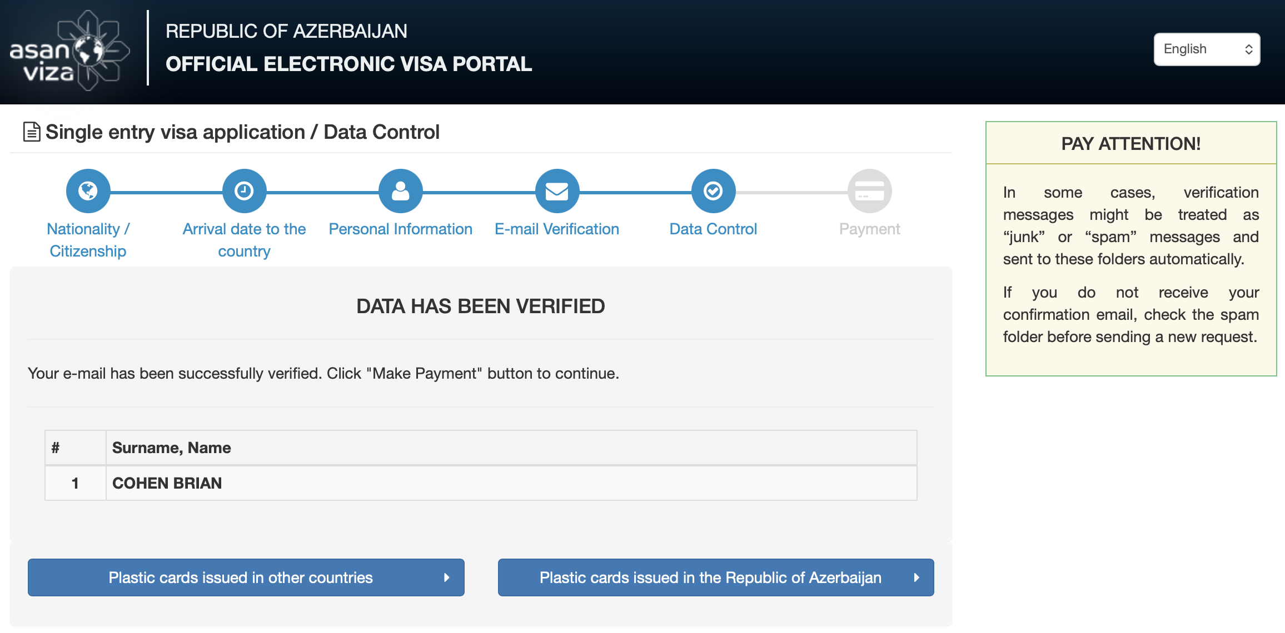Viewport: 1285px width, 633px height.
Task: Click the Data Control step label
Action: [713, 229]
